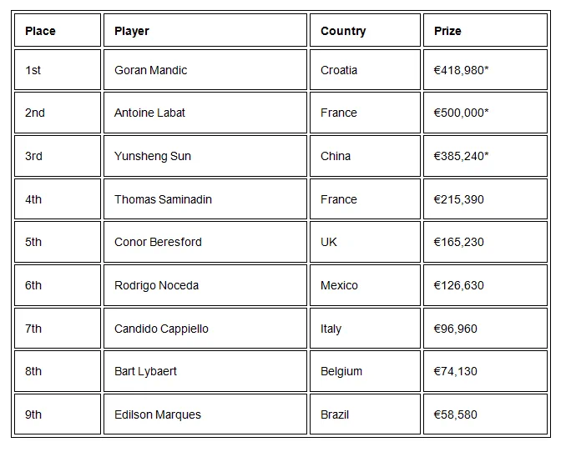Click on Thomas Saminadin in the table
The width and height of the screenshot is (566, 452).
pos(162,199)
